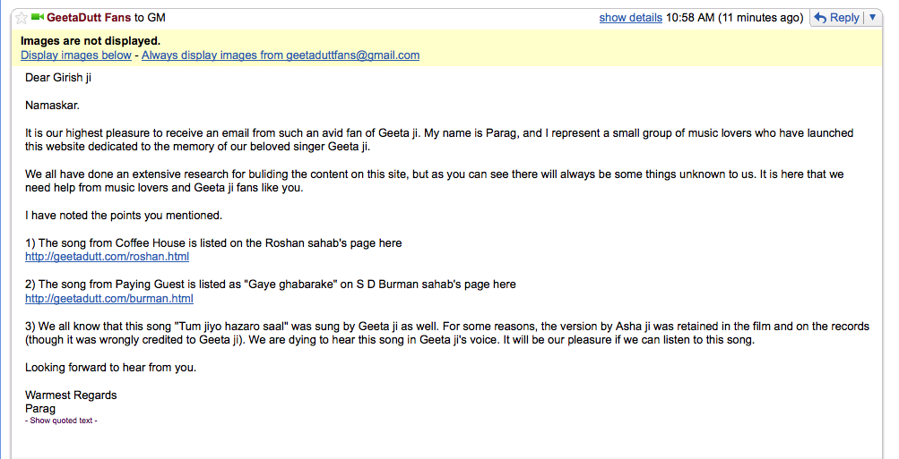899x459 pixels.
Task: Star this email from GeetaDutt Fans
Action: coord(22,18)
